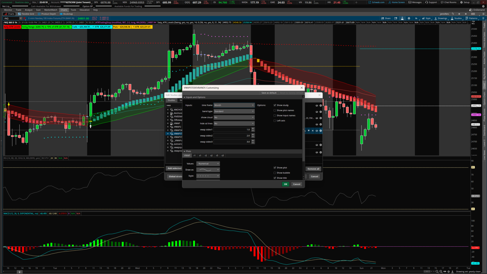Click into the vwap stdev2 input field

pyautogui.click(x=232, y=136)
